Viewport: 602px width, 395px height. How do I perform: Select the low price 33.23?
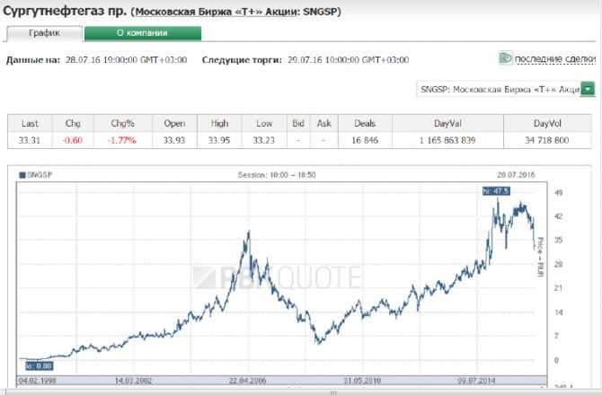point(264,140)
